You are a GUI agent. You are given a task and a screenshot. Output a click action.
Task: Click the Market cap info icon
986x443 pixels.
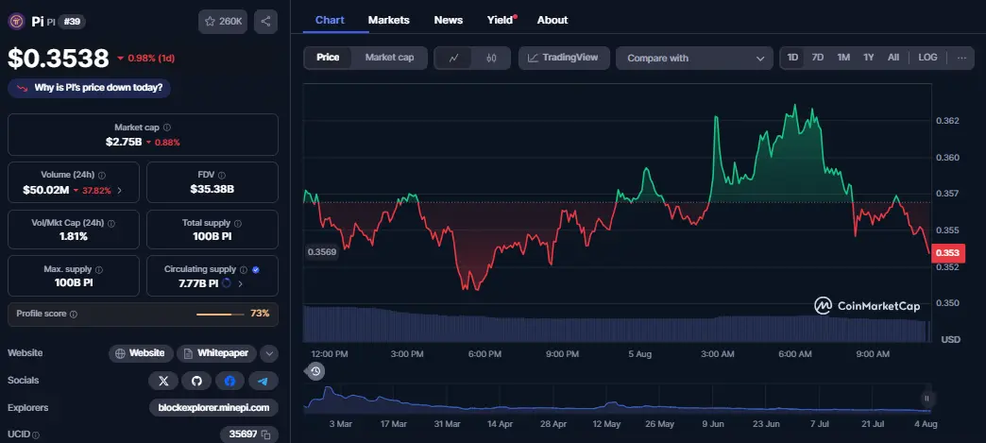tap(166, 128)
